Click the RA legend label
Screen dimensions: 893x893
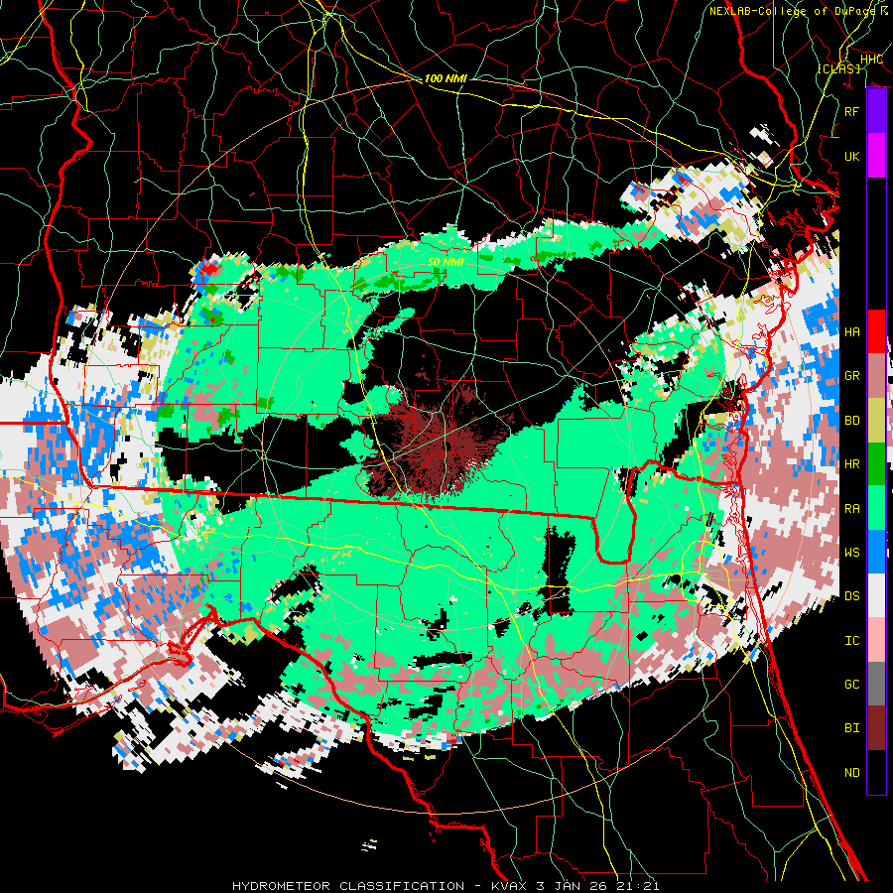pos(851,508)
